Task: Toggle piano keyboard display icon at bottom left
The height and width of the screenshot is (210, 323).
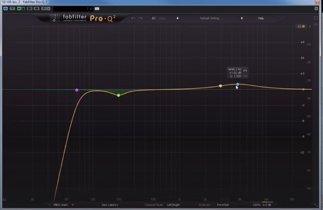Action: (x=4, y=199)
